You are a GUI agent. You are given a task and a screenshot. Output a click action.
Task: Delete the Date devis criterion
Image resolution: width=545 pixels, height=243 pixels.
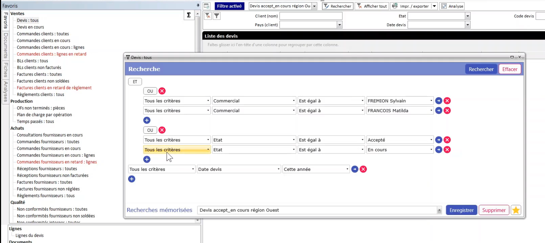tap(363, 169)
